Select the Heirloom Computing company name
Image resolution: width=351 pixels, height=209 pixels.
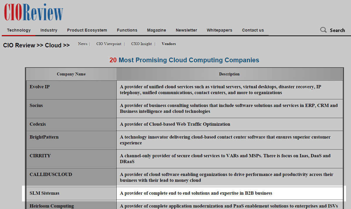click(x=52, y=206)
